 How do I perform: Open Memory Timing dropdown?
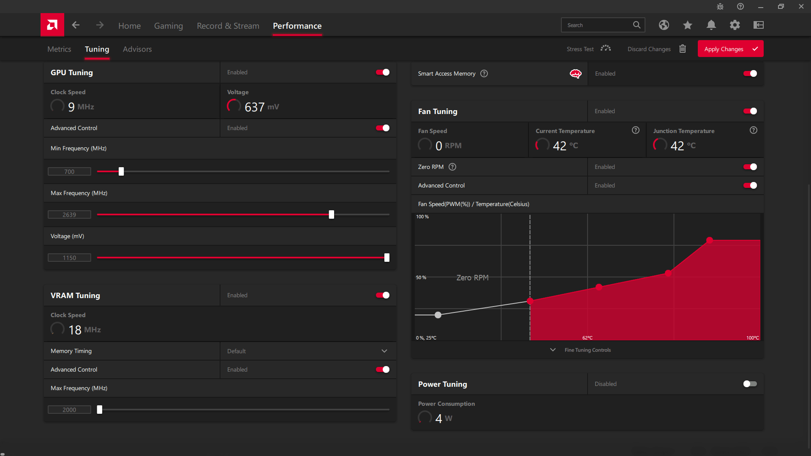click(308, 351)
